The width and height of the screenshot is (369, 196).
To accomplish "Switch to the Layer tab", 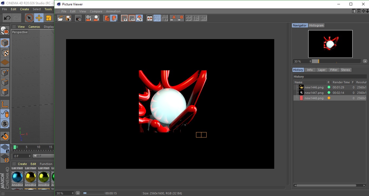I will [x=322, y=70].
